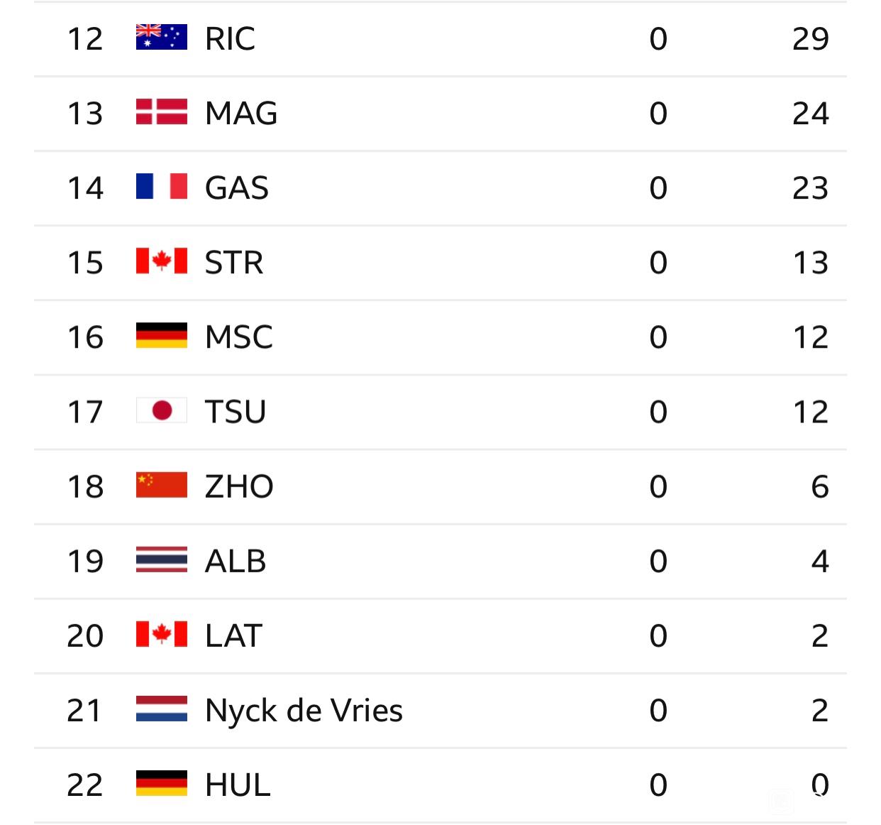This screenshot has width=881, height=825.
Task: Select the TSU driver abbreviation
Action: (236, 412)
